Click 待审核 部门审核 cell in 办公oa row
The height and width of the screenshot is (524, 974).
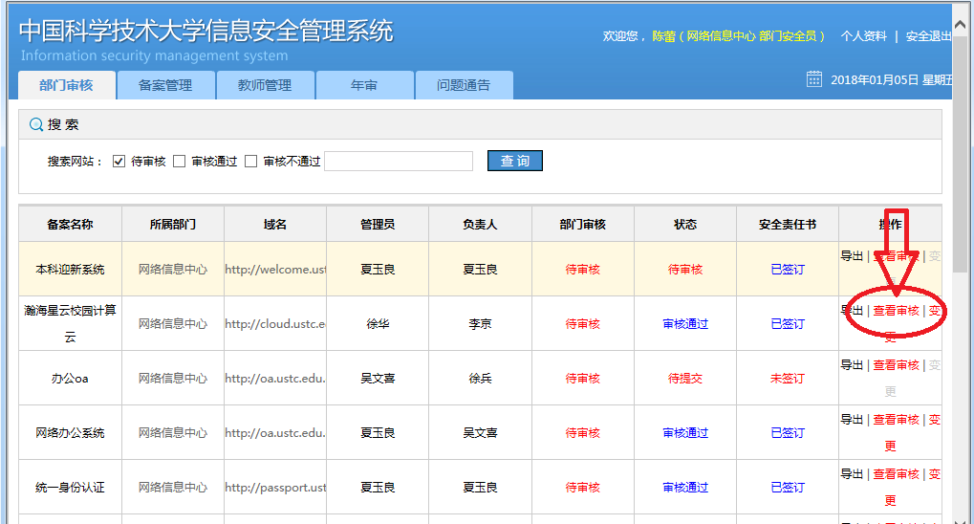tap(583, 379)
